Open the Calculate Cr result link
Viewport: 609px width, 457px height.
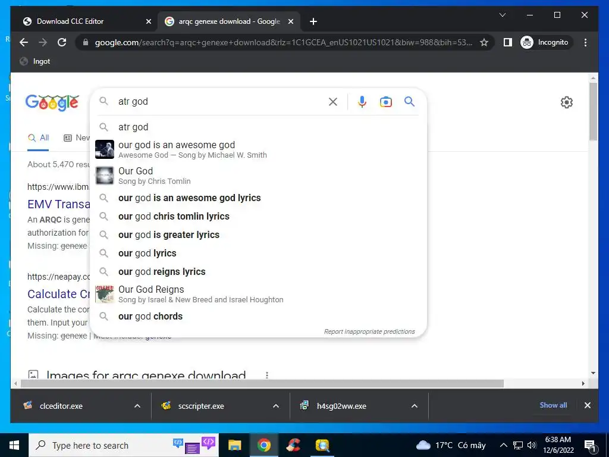click(x=59, y=294)
